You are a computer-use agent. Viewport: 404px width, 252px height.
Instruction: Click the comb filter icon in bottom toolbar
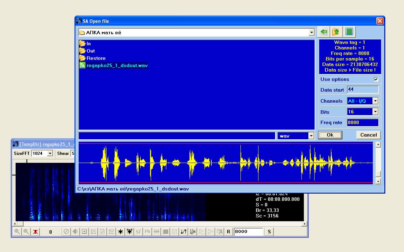[x=156, y=231]
